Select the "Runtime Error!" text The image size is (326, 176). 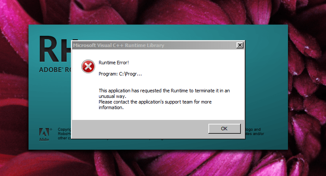coord(114,63)
